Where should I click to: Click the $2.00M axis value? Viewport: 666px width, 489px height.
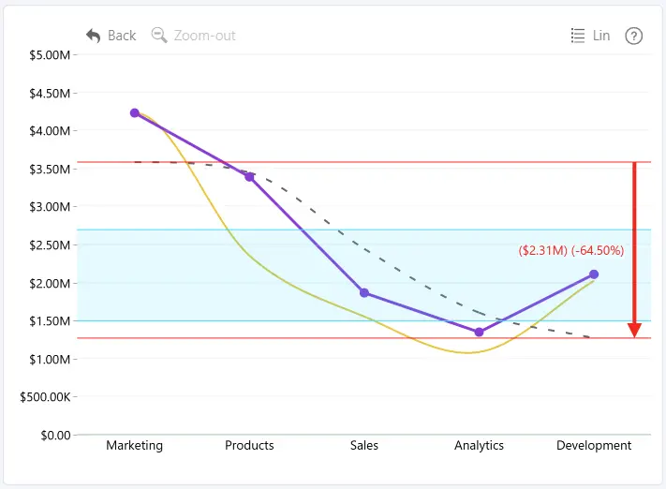click(x=50, y=283)
